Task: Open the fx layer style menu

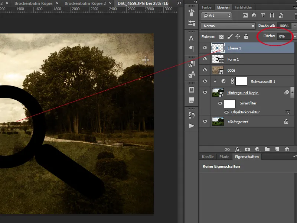Action: pos(238,149)
